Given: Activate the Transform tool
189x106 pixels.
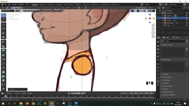Looking at the screenshot, I should point(4,37).
